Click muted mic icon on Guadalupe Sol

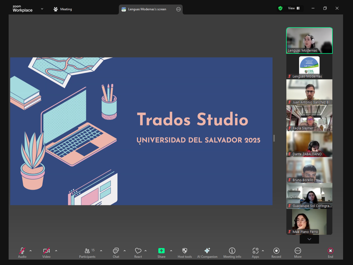point(290,206)
